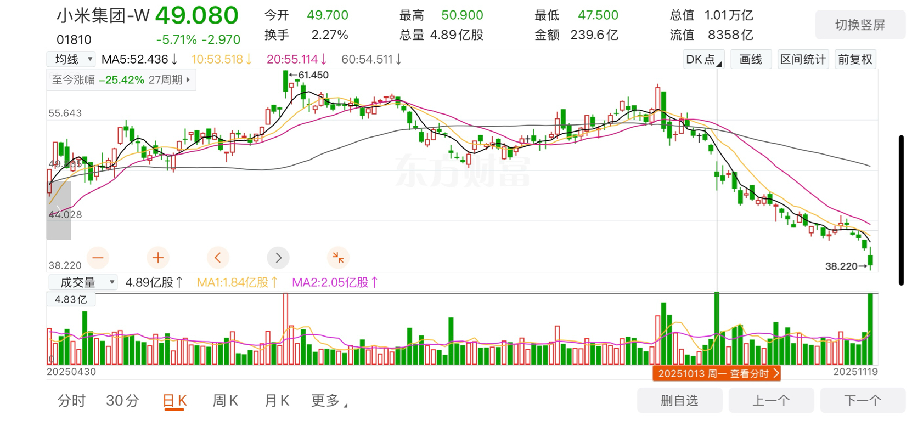Expand the 至今涨幅 27周期 panel
This screenshot has width=912, height=421.
coord(121,80)
